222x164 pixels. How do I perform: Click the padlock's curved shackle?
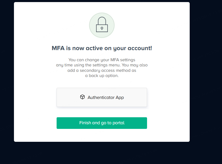[102, 20]
